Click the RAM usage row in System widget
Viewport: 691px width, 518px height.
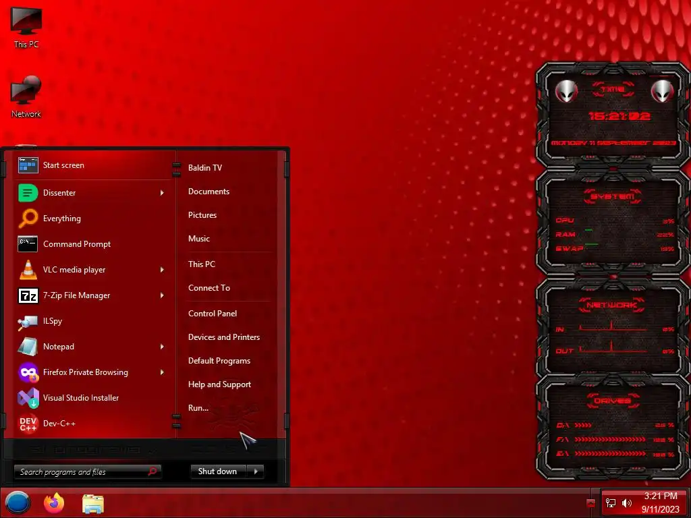click(614, 234)
